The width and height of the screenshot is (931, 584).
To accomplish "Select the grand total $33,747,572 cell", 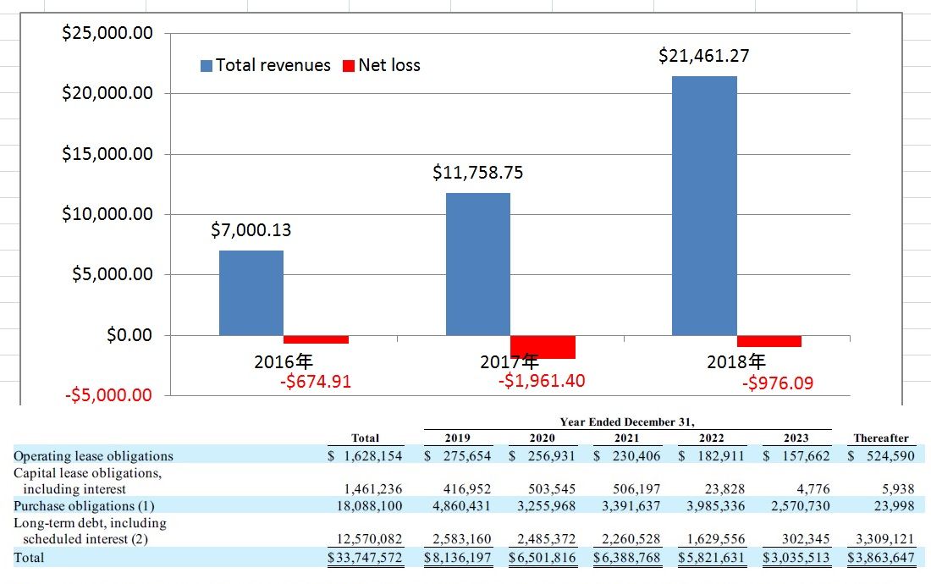I will click(365, 558).
